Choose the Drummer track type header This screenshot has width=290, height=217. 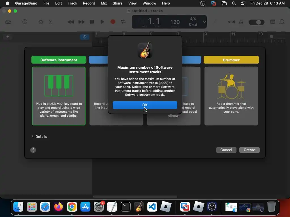click(x=231, y=60)
